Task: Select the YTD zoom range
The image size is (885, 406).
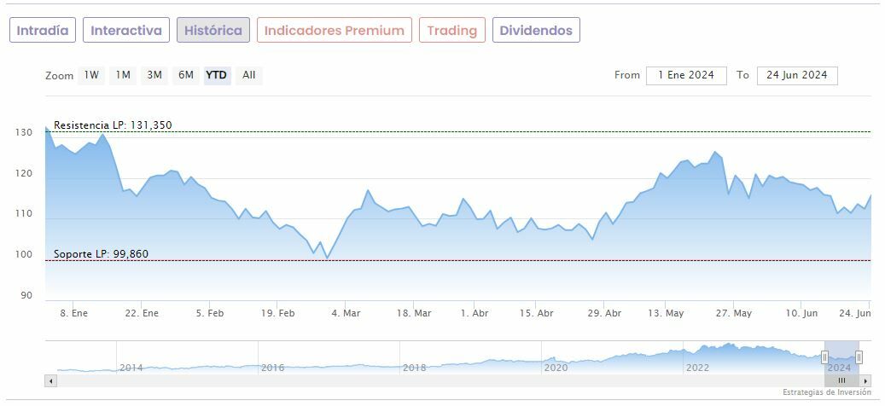Action: (x=217, y=75)
